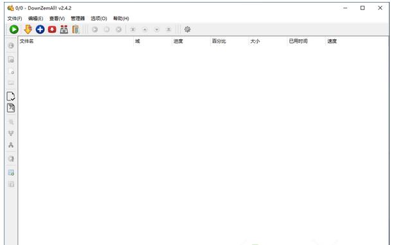396x245 pixels.
Task: Click the grayed-out resume toolbar icon
Action: tap(94, 30)
